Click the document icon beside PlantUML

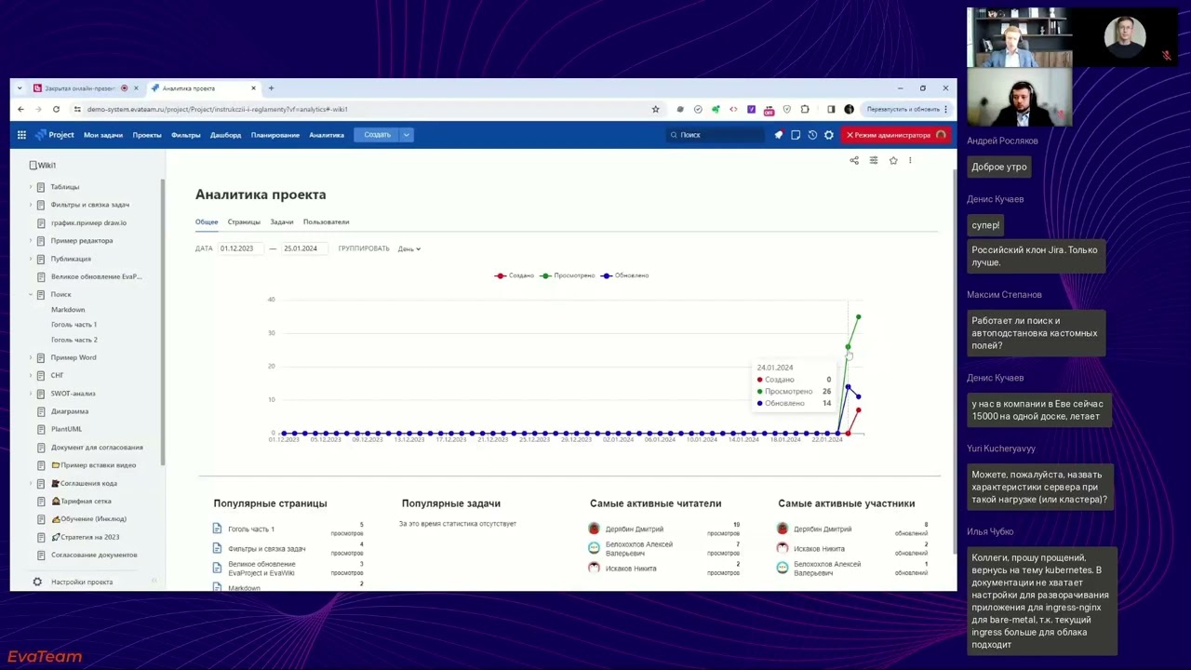click(41, 429)
